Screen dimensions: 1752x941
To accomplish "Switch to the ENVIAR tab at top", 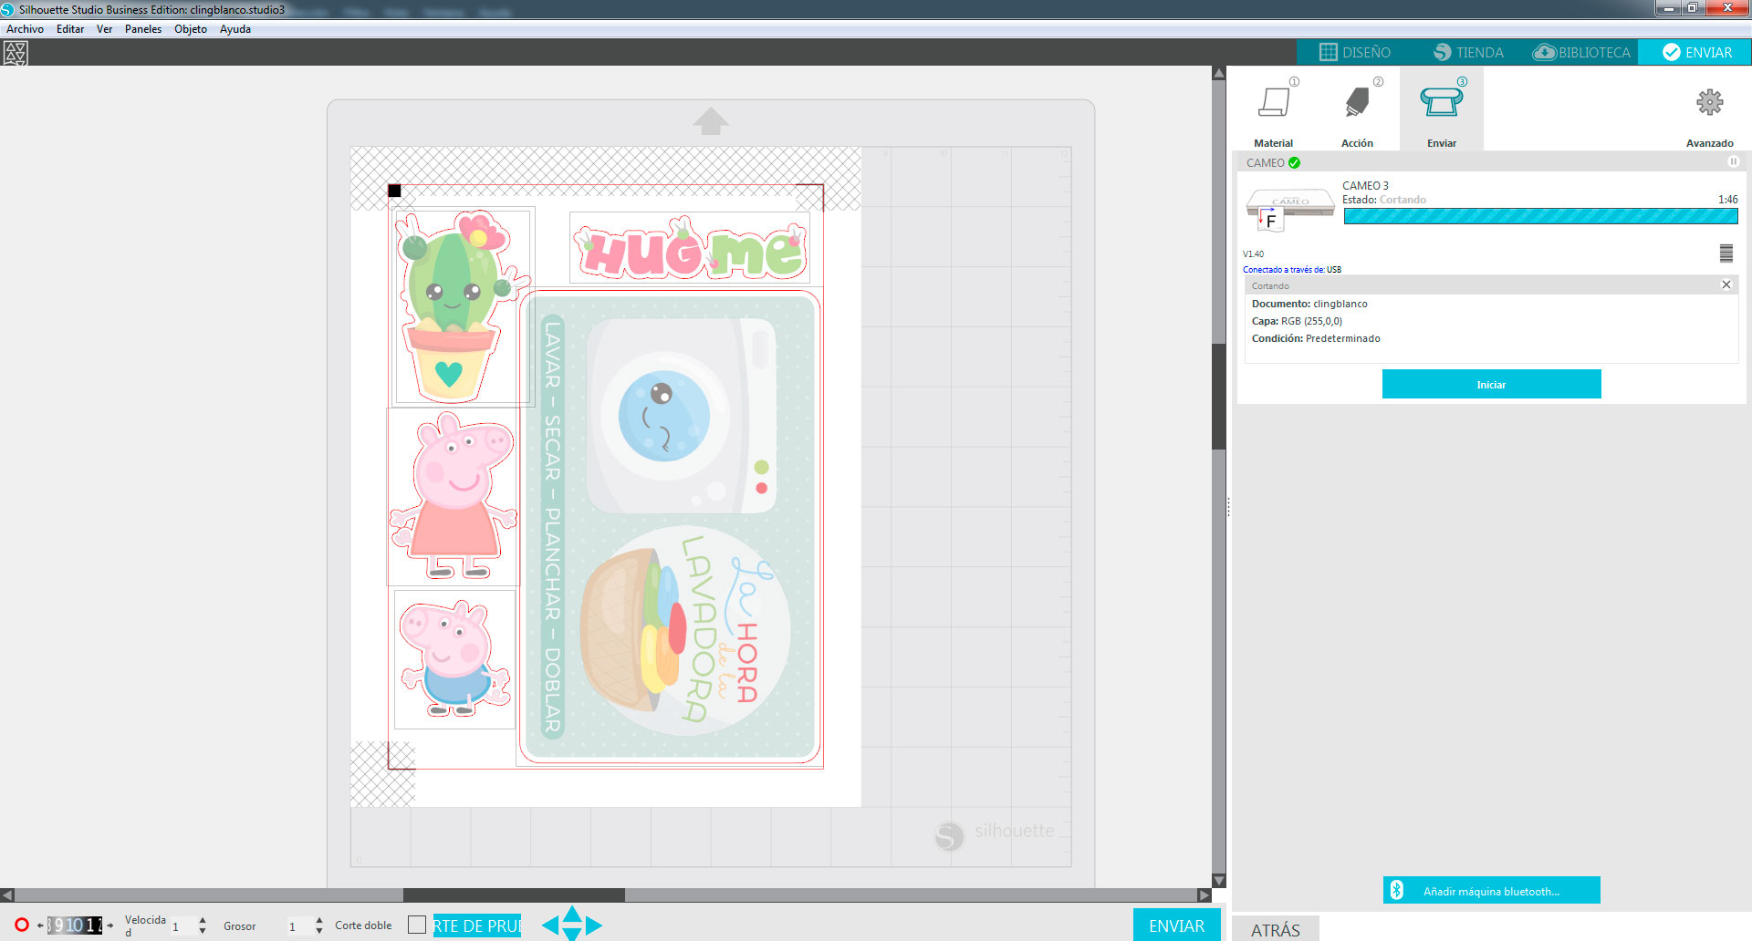I will pos(1695,52).
